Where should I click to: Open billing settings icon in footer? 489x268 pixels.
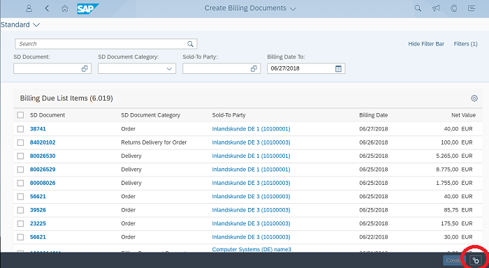click(x=476, y=260)
